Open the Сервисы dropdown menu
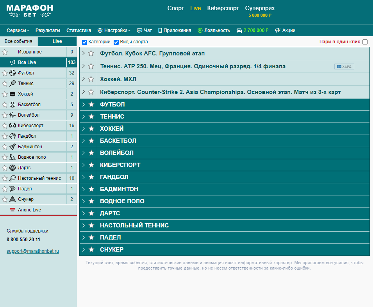This screenshot has height=307, width=373. pyautogui.click(x=18, y=30)
